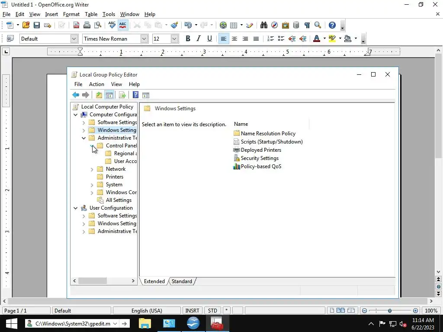Open Find & Replace binoculars icon
443x332 pixels.
[x=263, y=25]
